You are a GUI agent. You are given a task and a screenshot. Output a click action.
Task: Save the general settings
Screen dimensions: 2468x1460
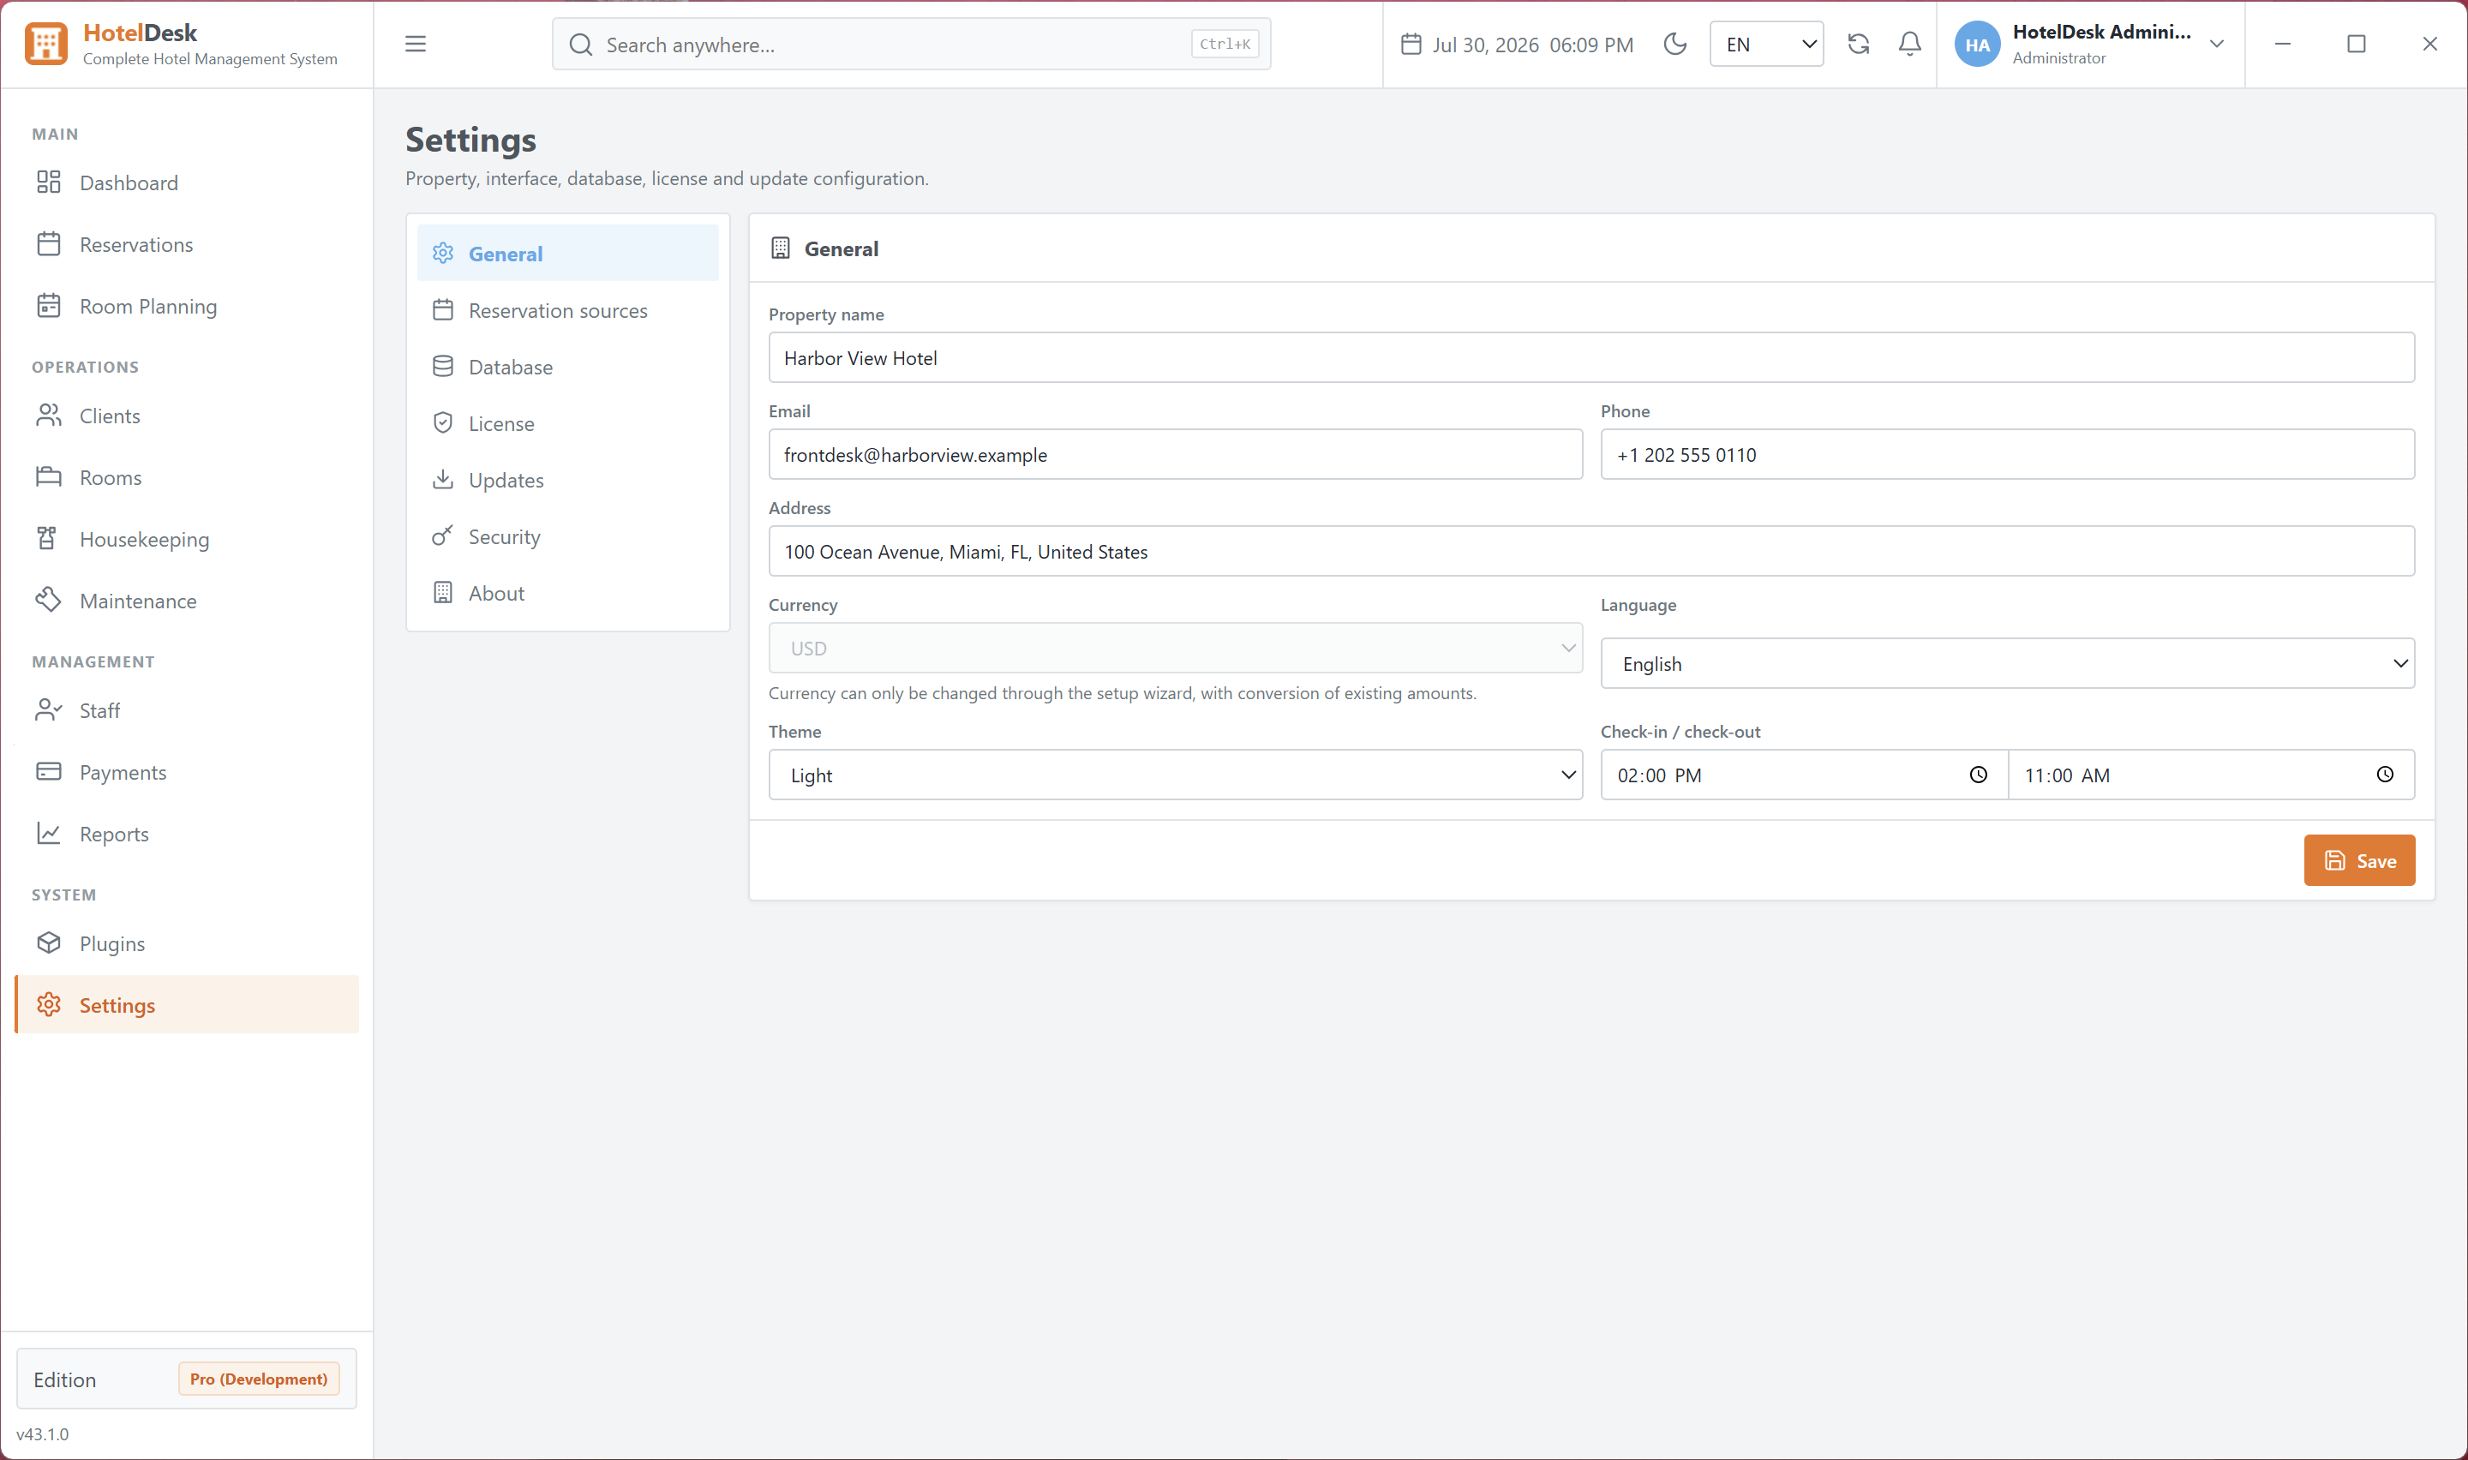(x=2357, y=860)
